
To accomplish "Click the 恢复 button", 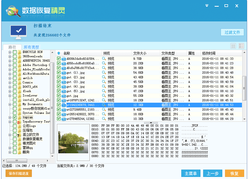I will pyautogui.click(x=234, y=173).
